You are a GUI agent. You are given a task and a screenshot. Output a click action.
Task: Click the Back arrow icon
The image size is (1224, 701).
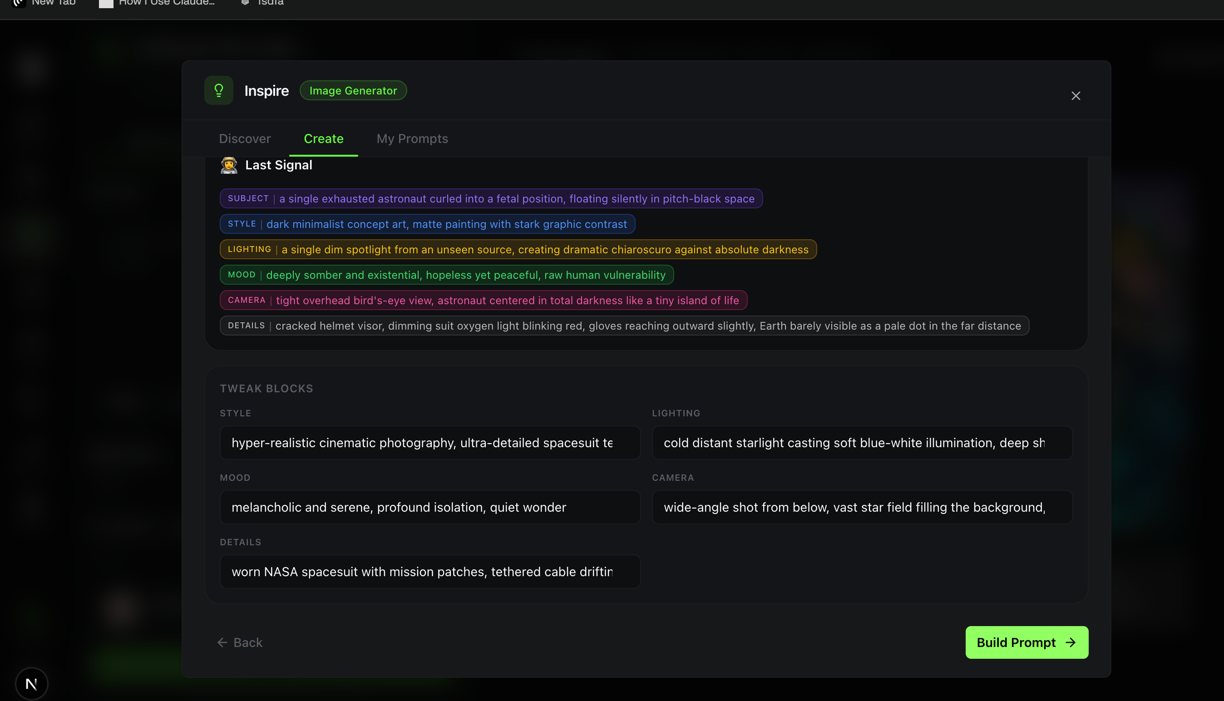coord(222,642)
